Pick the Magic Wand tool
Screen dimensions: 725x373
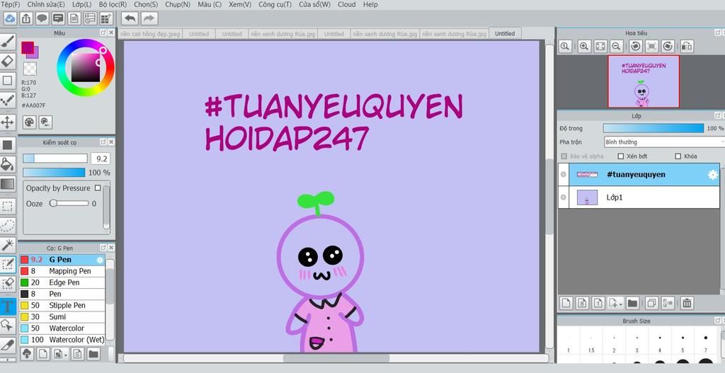[8, 245]
